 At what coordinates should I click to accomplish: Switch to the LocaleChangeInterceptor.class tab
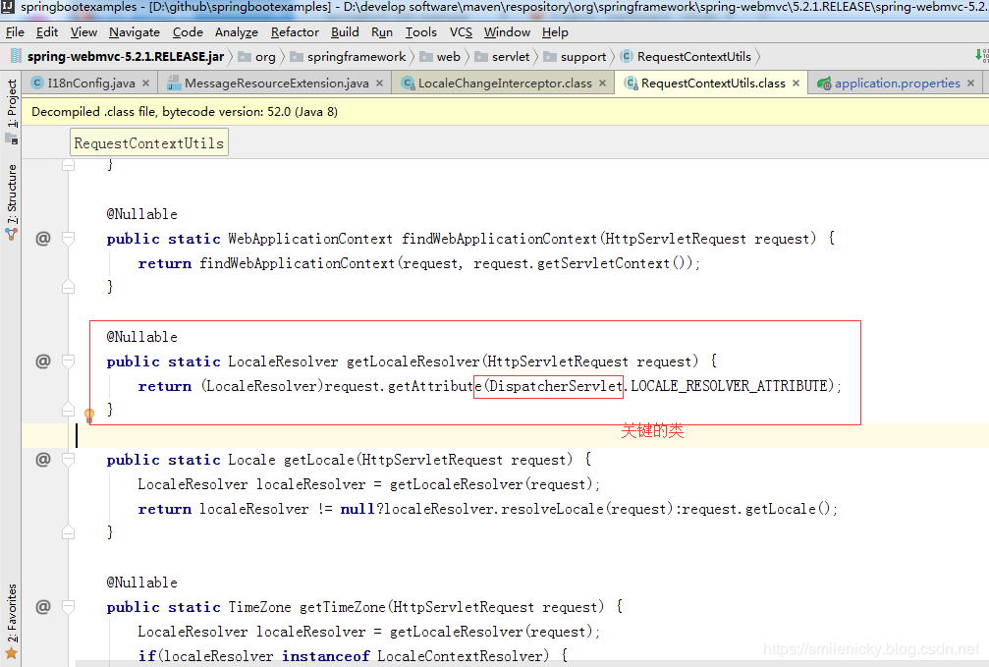click(504, 83)
